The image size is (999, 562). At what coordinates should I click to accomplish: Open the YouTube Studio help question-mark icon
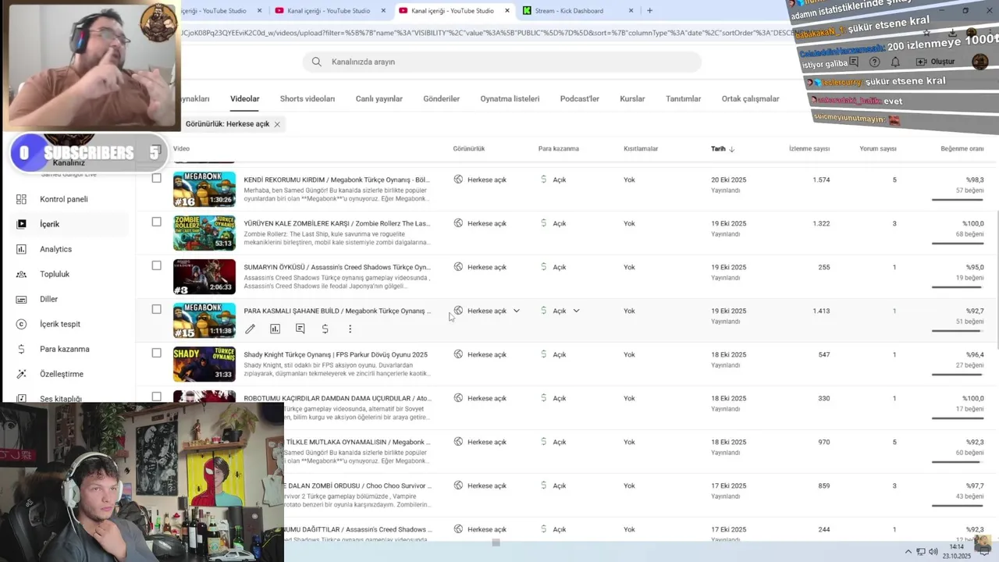pyautogui.click(x=875, y=62)
